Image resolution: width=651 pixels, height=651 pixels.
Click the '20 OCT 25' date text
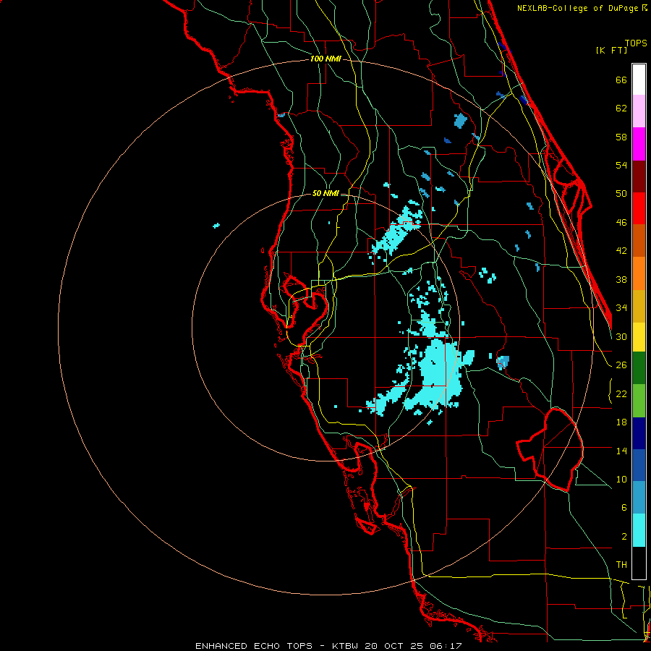(396, 646)
